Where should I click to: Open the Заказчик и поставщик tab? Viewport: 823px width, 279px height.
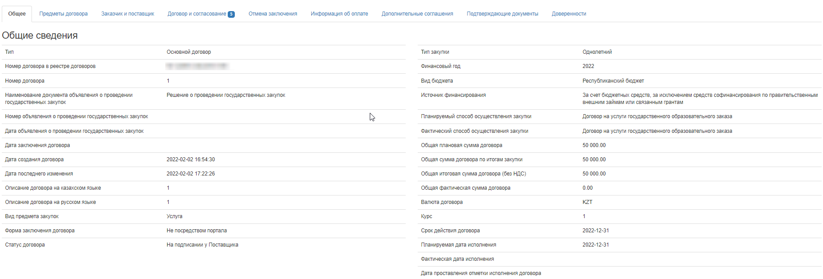(x=127, y=14)
